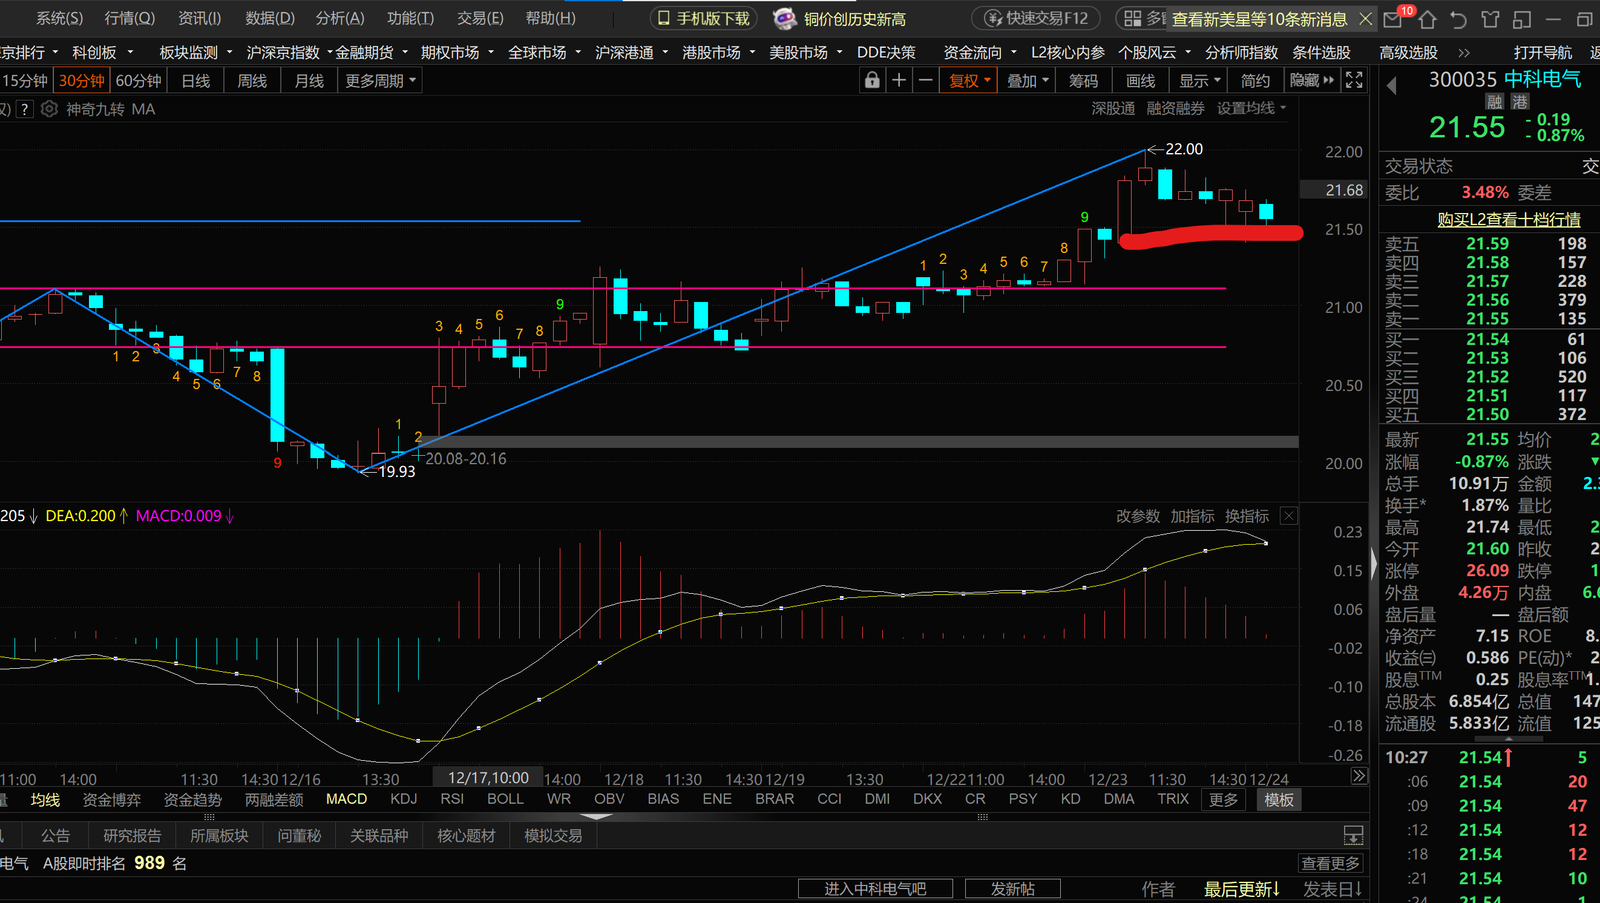Viewport: 1600px width, 903px height.
Task: Click 购买L2查看十档行情 link
Action: pos(1509,219)
